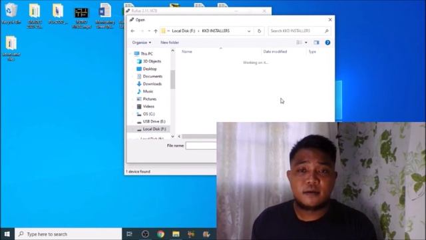426x240 pixels.
Task: Select 3D Objects folder
Action: [152, 61]
